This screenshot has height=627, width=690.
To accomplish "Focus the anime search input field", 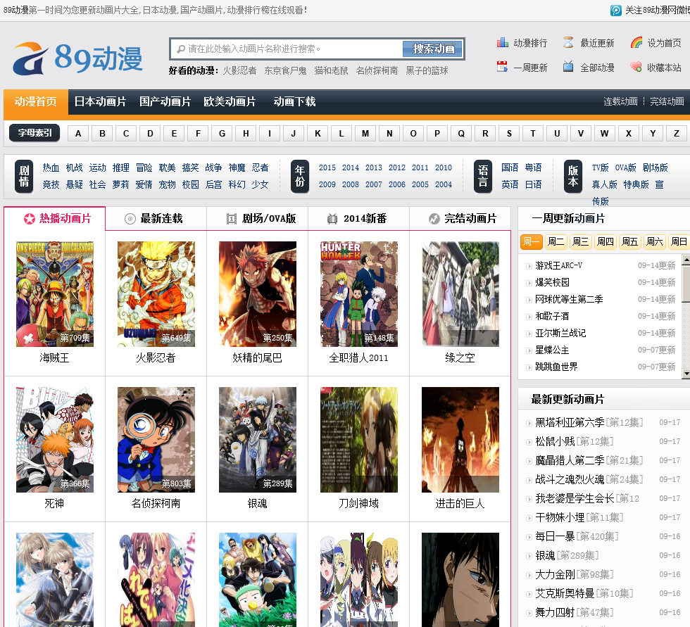I will (x=286, y=49).
